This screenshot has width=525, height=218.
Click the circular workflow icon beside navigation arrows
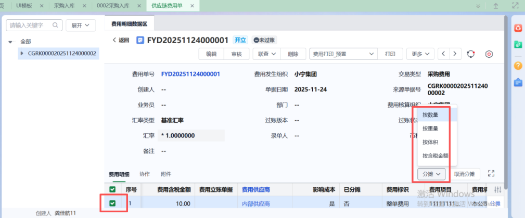[x=471, y=54]
